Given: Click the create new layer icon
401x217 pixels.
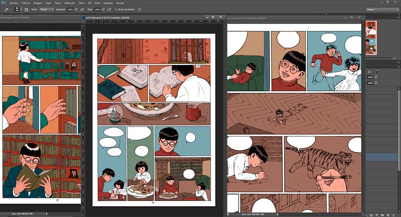Looking at the screenshot, I should pyautogui.click(x=388, y=215).
